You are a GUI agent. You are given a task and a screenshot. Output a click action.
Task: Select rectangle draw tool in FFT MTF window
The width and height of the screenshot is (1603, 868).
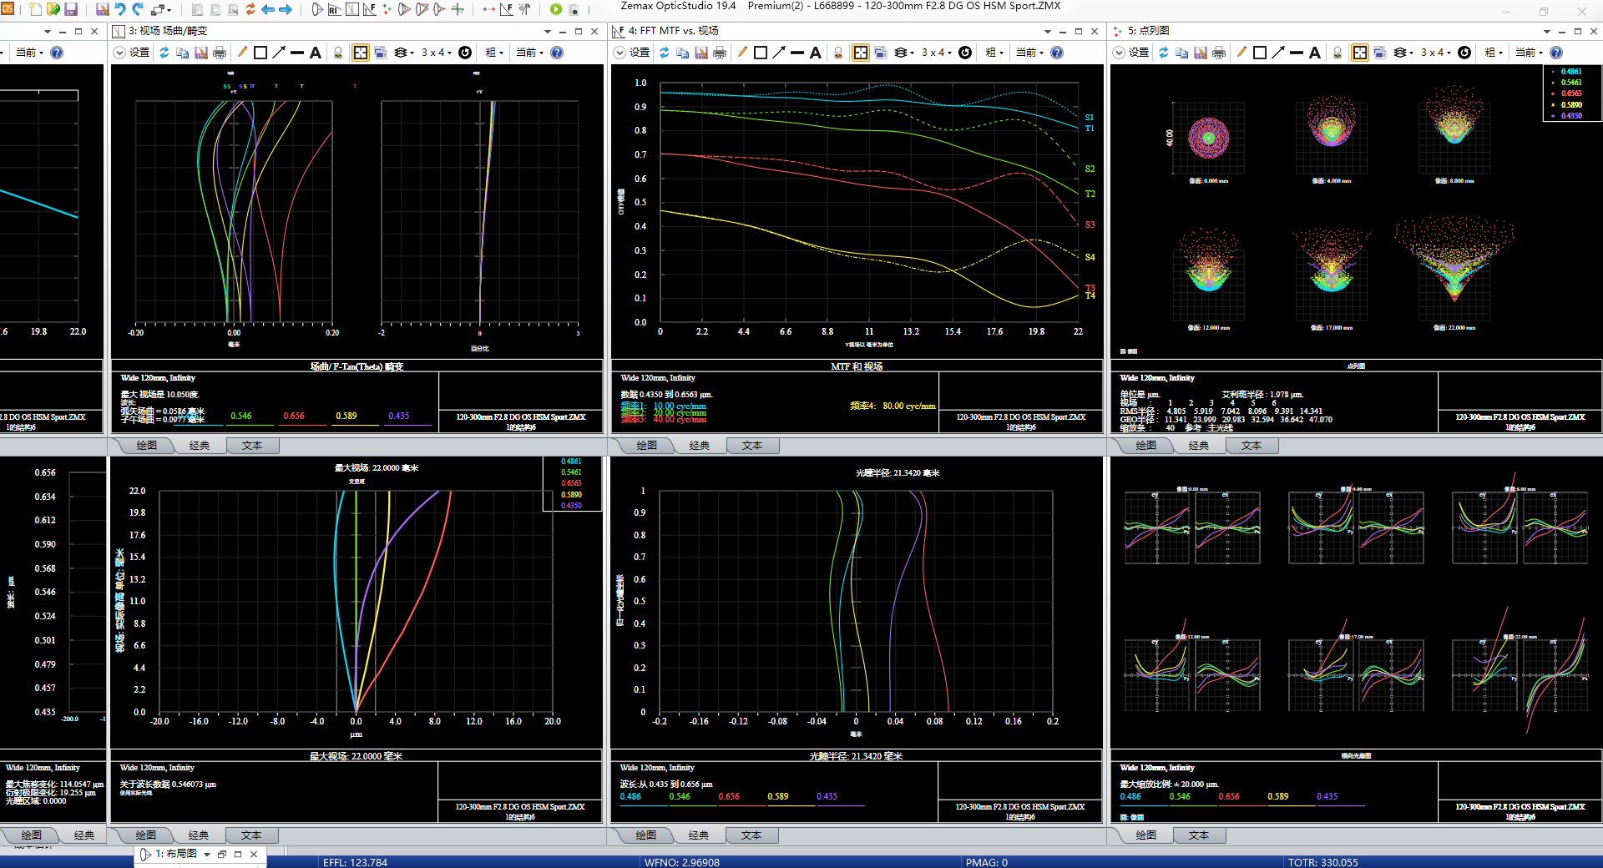pos(761,53)
